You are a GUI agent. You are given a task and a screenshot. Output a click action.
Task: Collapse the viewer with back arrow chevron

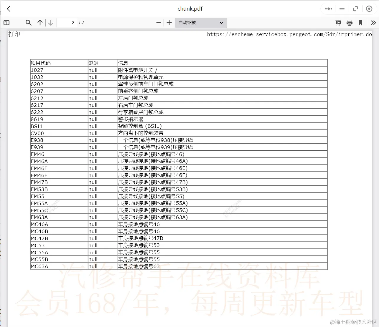[x=9, y=9]
